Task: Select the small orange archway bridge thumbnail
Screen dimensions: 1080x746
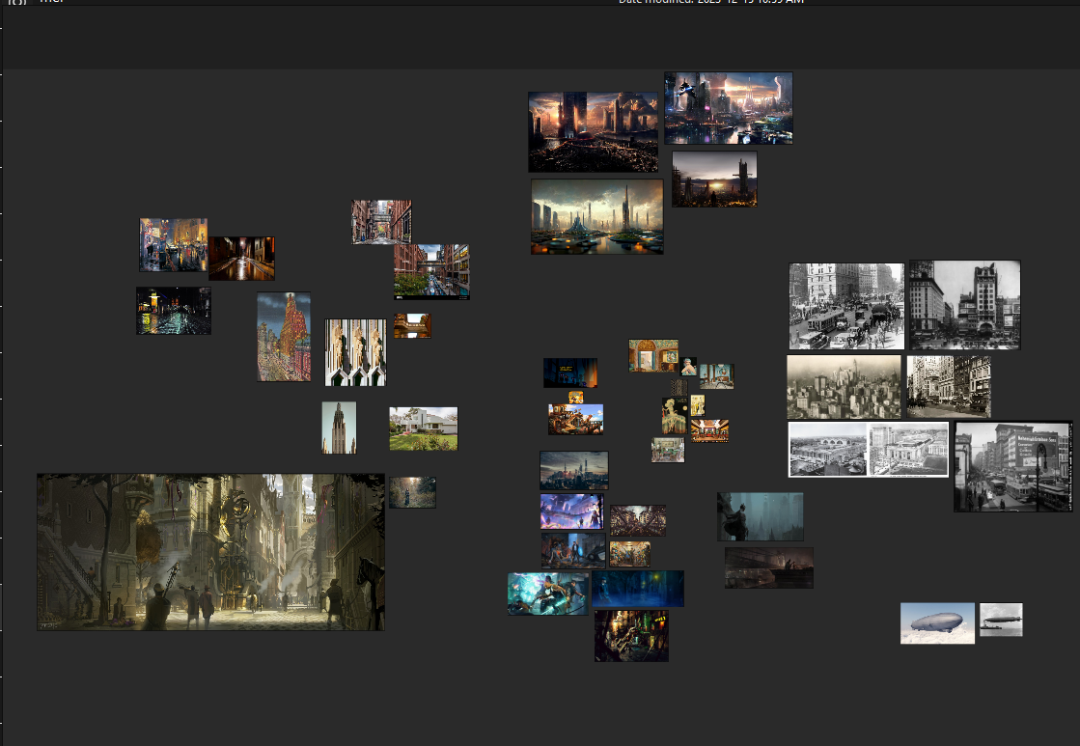Action: (x=412, y=326)
